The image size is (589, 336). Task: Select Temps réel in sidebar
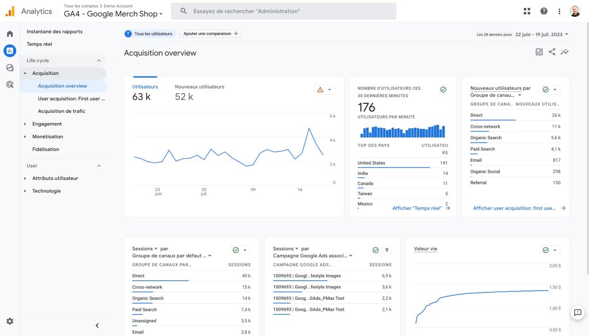pyautogui.click(x=40, y=44)
